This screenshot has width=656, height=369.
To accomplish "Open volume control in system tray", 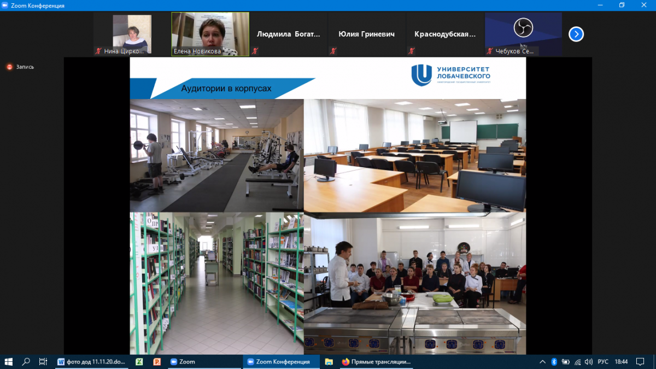I will click(588, 361).
